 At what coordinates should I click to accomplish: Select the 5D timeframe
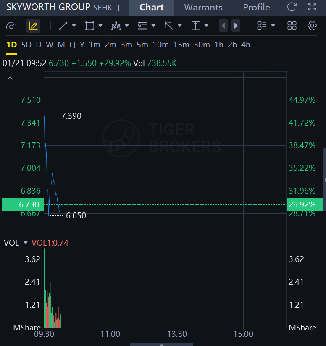pyautogui.click(x=26, y=45)
